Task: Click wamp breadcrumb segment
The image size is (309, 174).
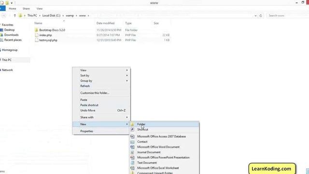Action: pos(70,15)
